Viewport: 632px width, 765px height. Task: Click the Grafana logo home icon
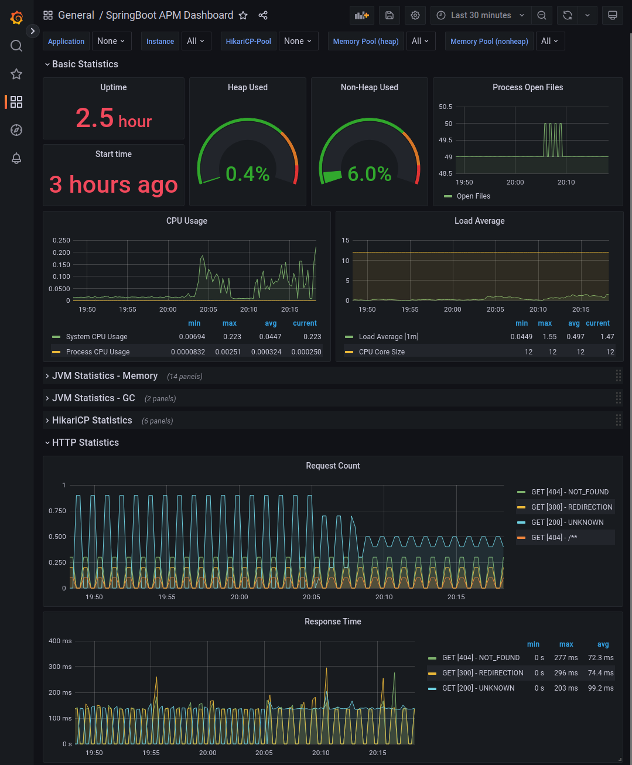tap(16, 18)
